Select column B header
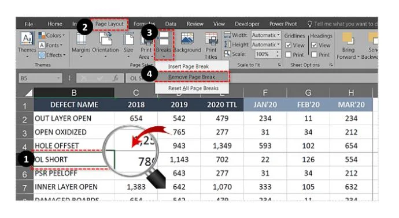The height and width of the screenshot is (218, 399). pos(74,93)
